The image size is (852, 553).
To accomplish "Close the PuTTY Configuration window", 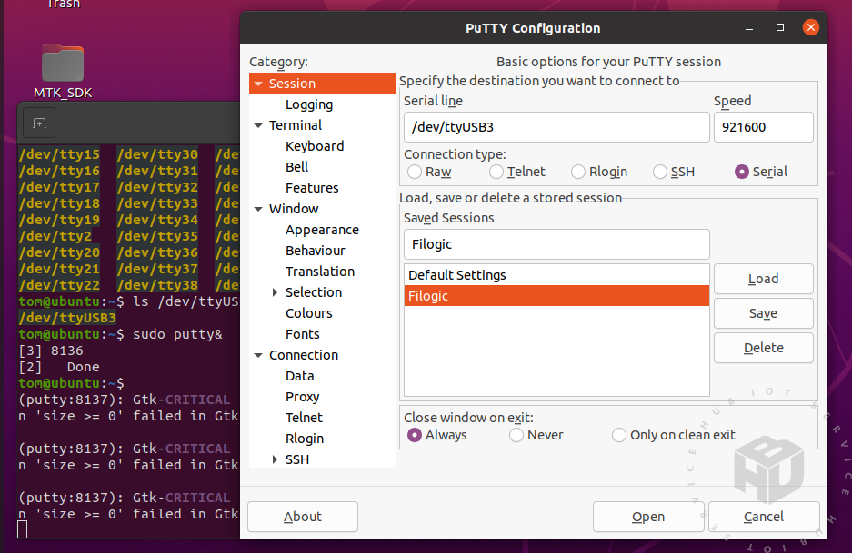I will (811, 27).
